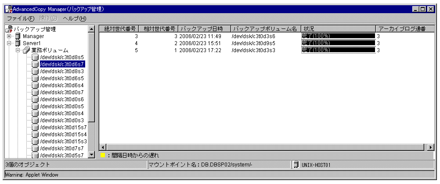Click backup date 2006/02/23 15:51
Screen dimensions: 440x184
pos(200,43)
